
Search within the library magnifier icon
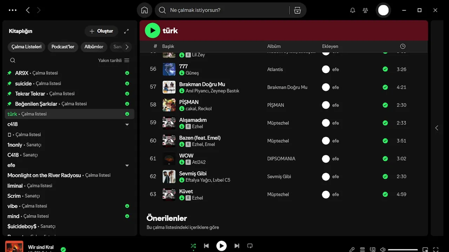(13, 60)
